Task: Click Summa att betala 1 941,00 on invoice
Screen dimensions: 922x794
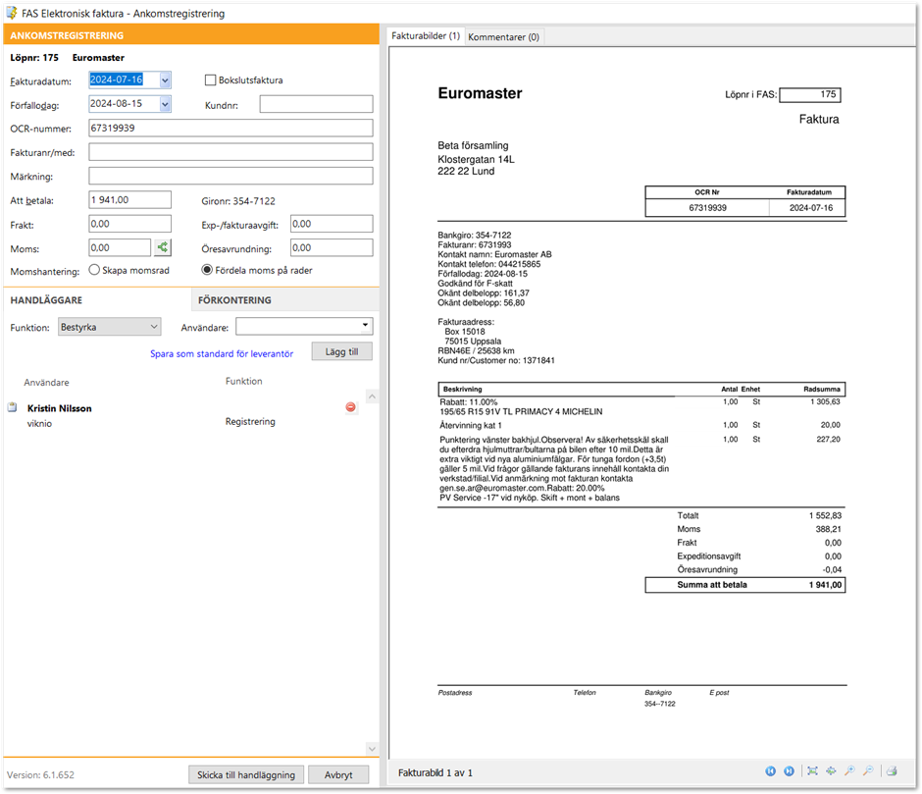Action: pyautogui.click(x=745, y=585)
